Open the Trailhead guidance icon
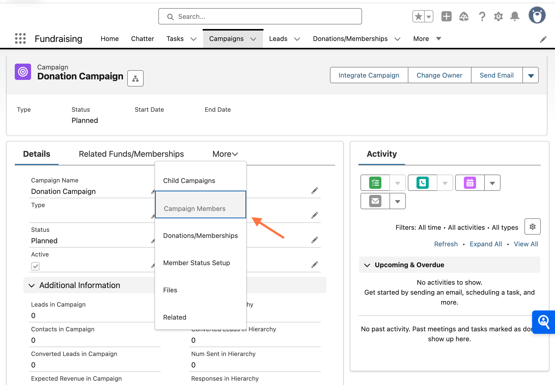The width and height of the screenshot is (555, 385). (464, 17)
